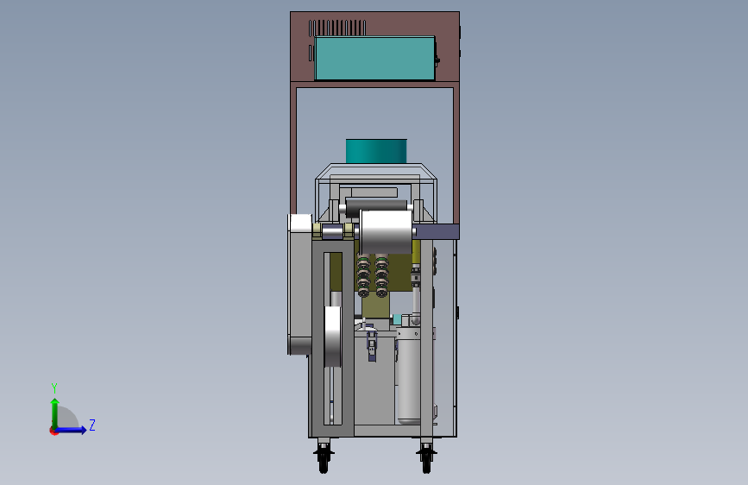Viewport: 748px width, 485px height.
Task: Select the large silver drum at center
Action: 387,231
